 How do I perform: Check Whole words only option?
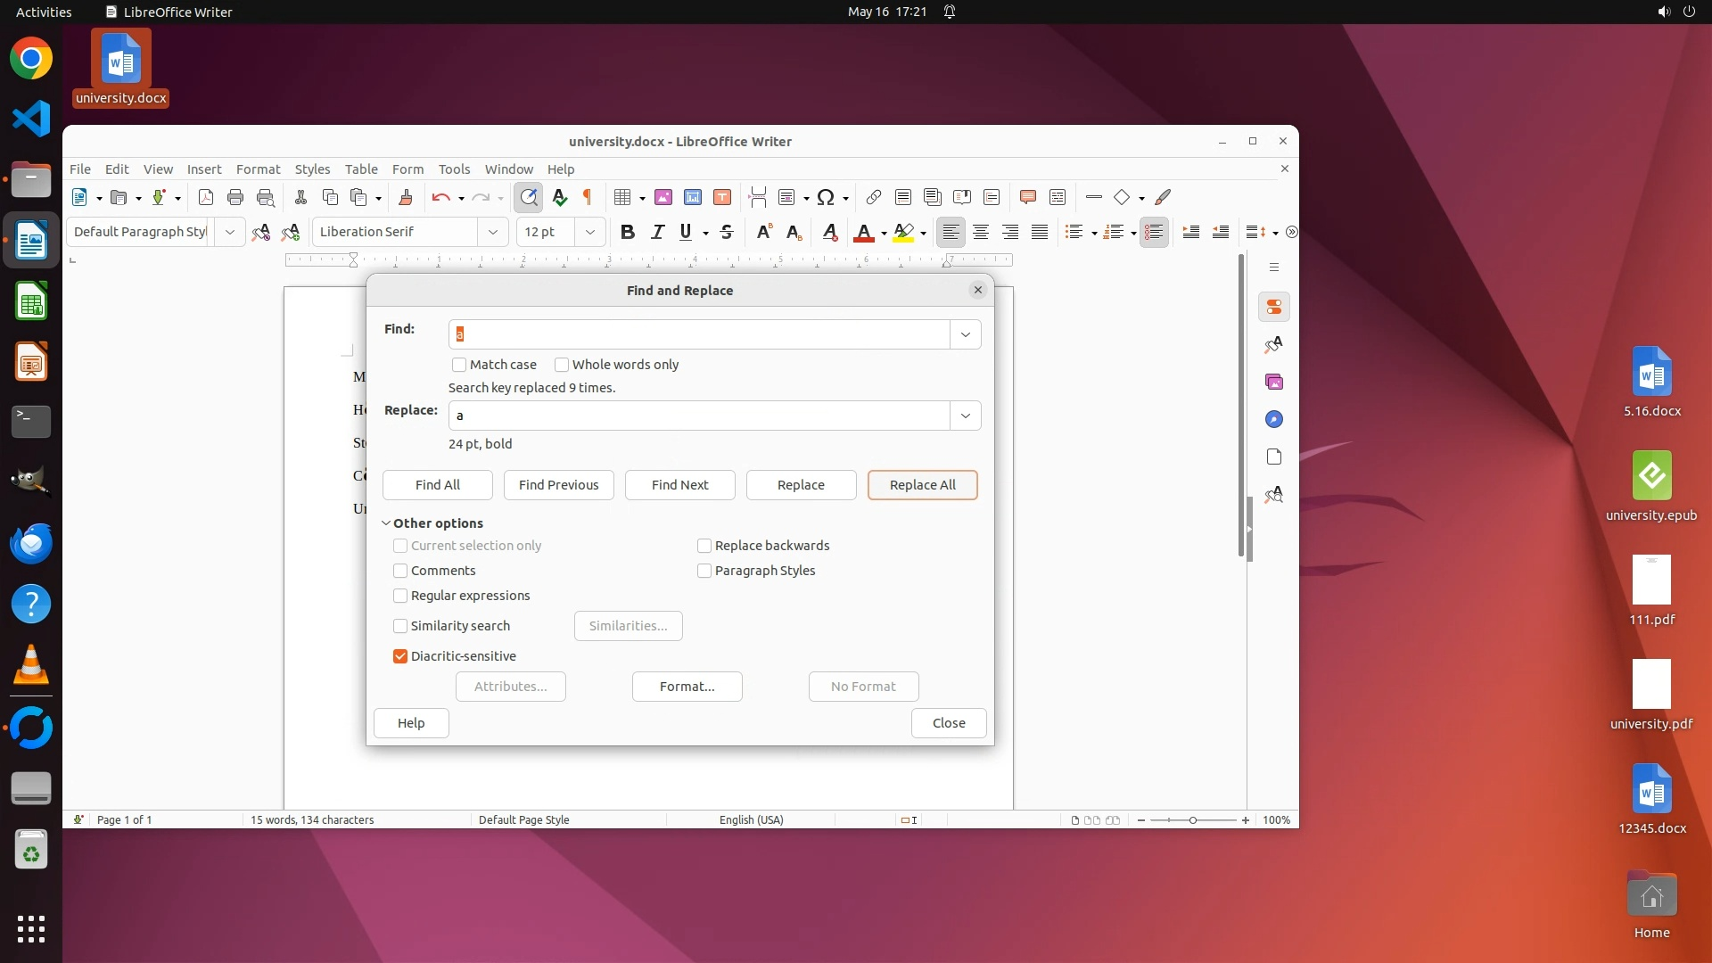point(562,365)
